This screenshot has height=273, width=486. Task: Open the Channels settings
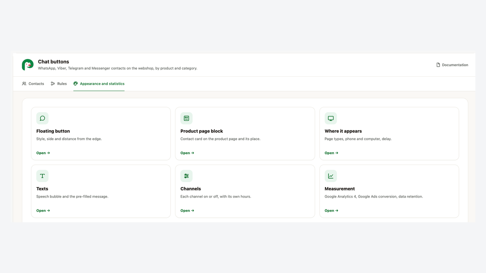coord(187,210)
